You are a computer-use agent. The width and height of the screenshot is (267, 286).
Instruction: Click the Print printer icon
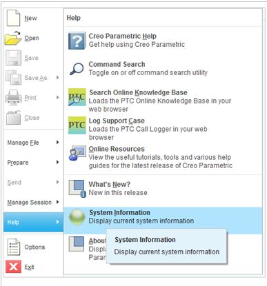point(13,97)
